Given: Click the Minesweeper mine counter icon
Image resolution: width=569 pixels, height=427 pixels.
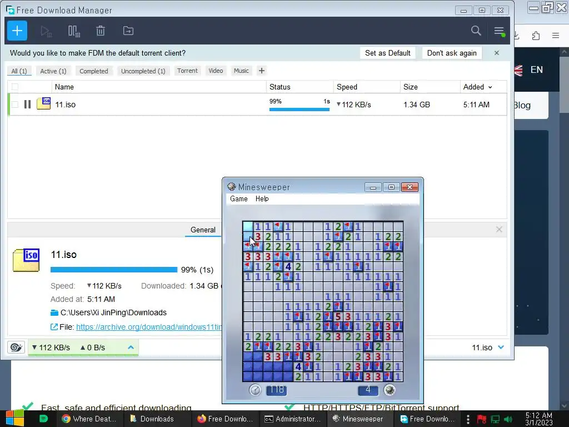Looking at the screenshot, I should pyautogui.click(x=390, y=390).
